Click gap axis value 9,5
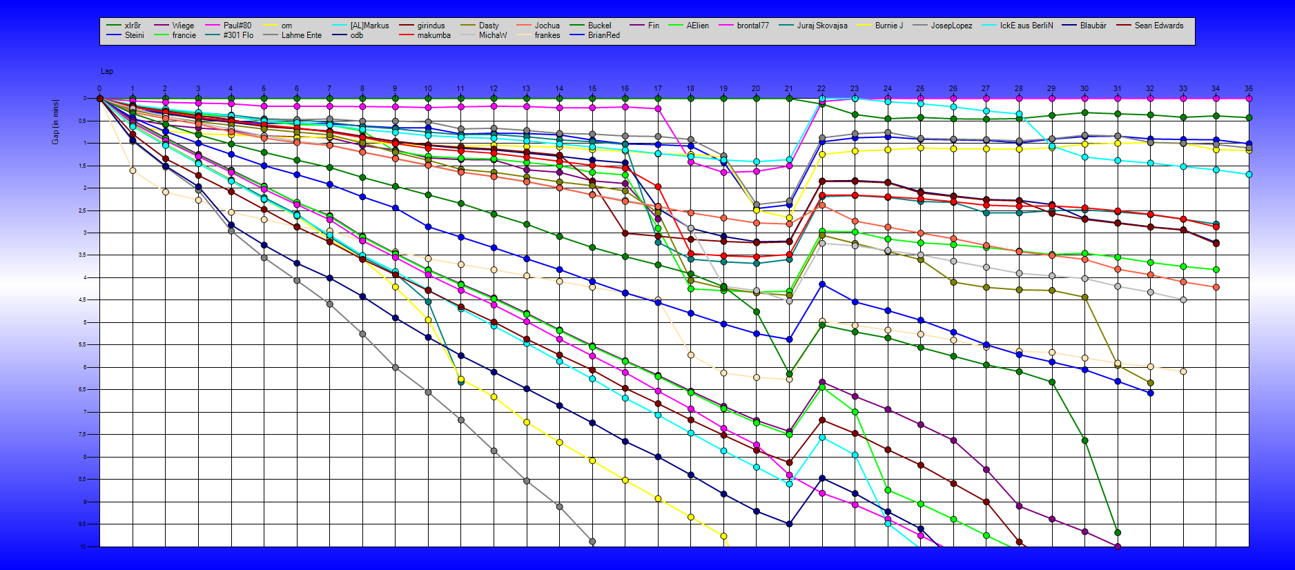 [x=82, y=524]
